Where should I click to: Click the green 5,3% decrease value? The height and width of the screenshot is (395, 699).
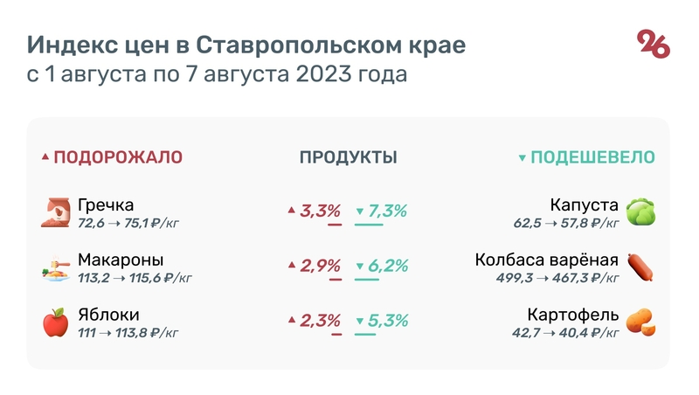[389, 320]
